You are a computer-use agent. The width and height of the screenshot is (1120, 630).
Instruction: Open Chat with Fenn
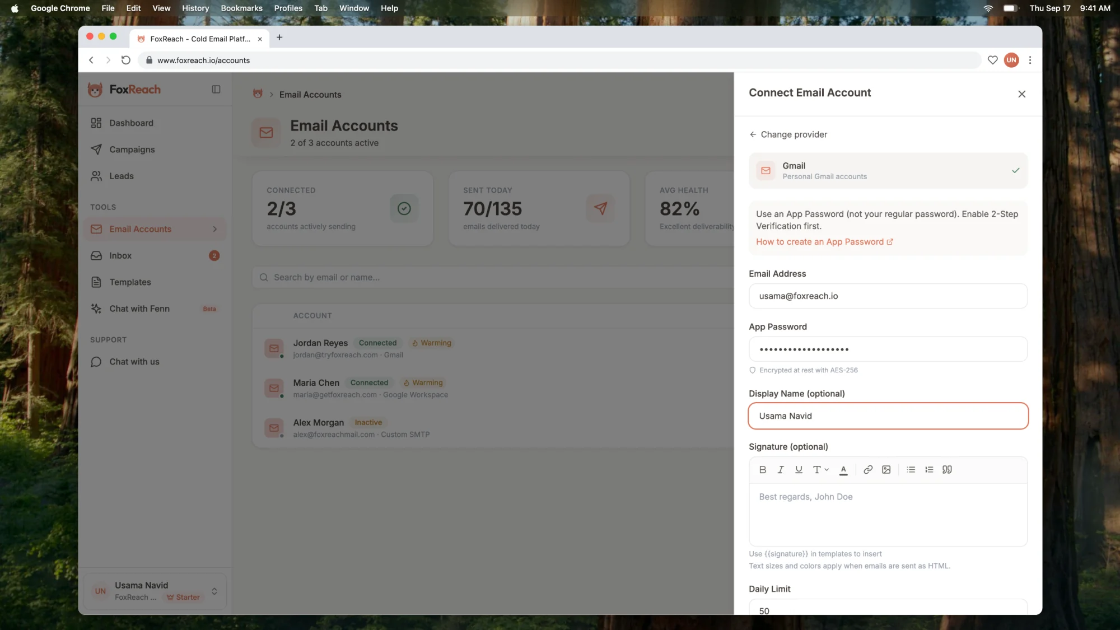coord(155,309)
